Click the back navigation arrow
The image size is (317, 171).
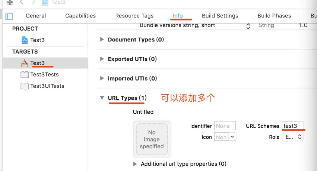(22, 2)
